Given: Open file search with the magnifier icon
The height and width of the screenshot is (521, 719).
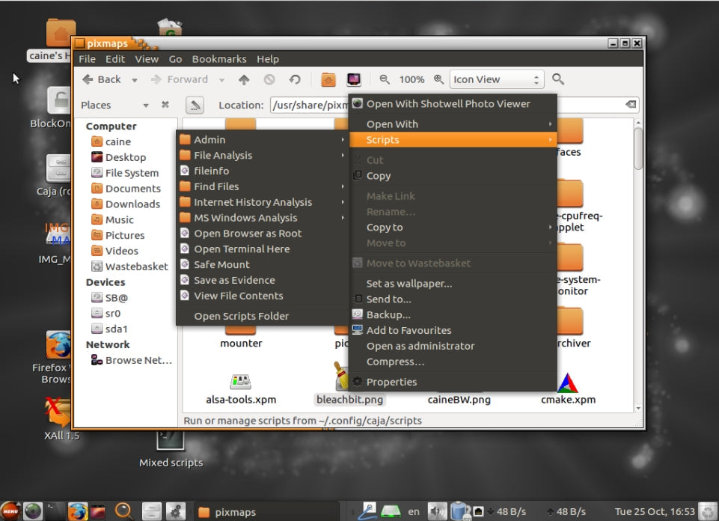Looking at the screenshot, I should tap(558, 79).
